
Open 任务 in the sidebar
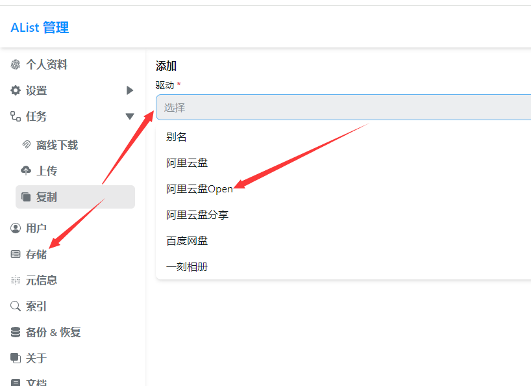[36, 116]
